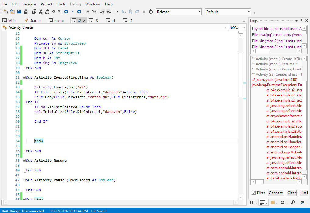This screenshot has height=213, width=310.
Task: Open the Designer menu
Action: coord(29,4)
